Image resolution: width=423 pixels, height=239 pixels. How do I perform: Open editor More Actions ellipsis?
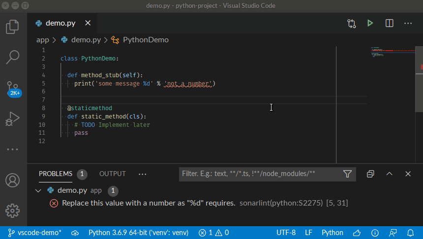pos(408,24)
